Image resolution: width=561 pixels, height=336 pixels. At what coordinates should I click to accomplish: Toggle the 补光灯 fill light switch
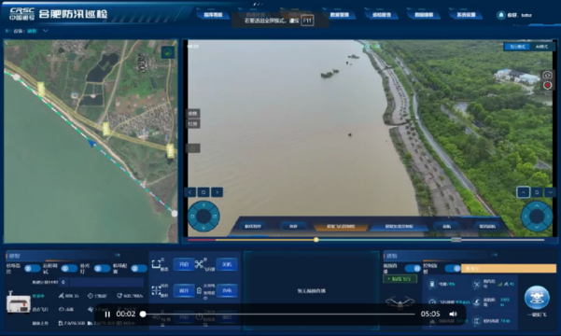[102, 269]
